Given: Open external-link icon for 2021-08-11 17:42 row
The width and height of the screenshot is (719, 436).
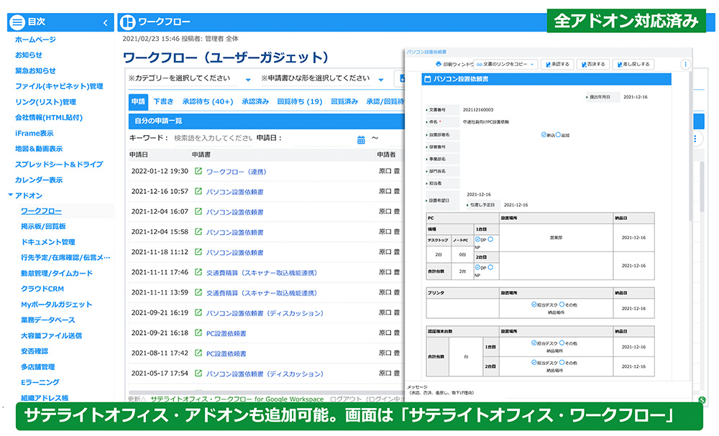Looking at the screenshot, I should tap(198, 353).
